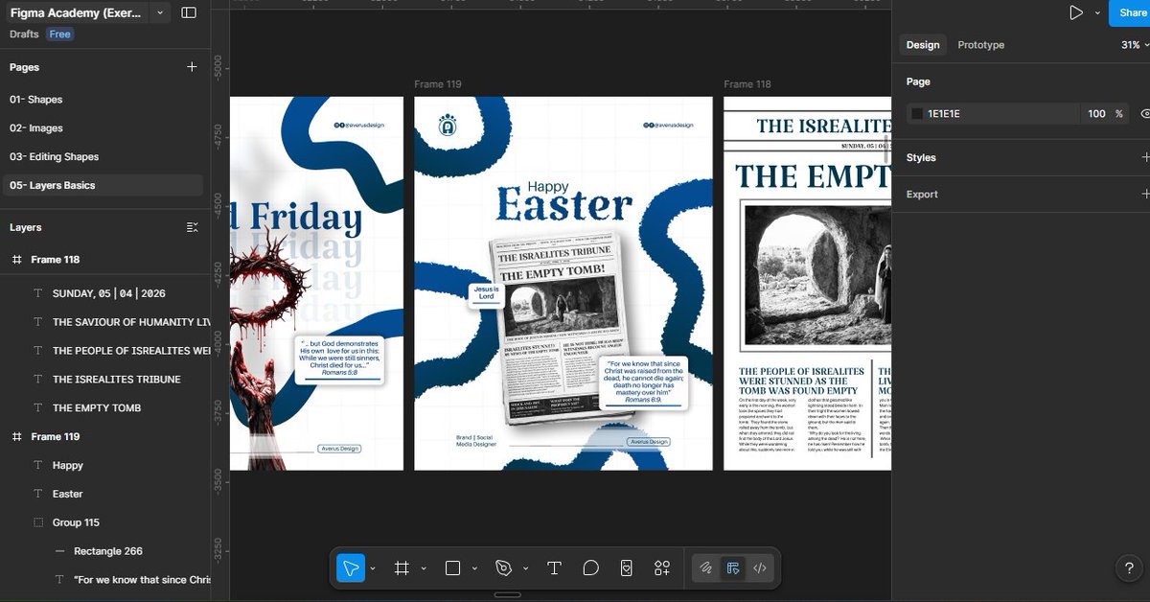This screenshot has width=1150, height=602.
Task: Open the Actions tool in toolbar
Action: [x=626, y=568]
